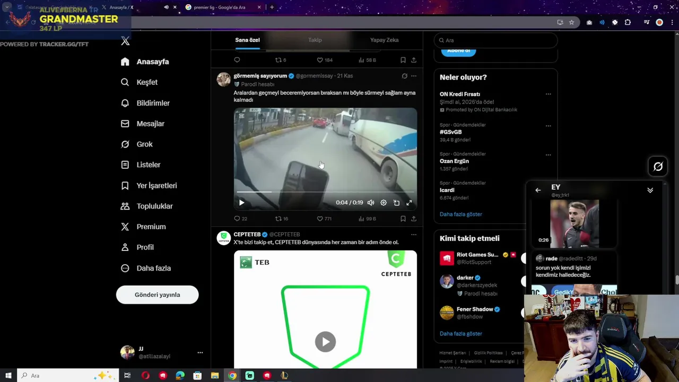Open Listeler in the sidebar

141,165
